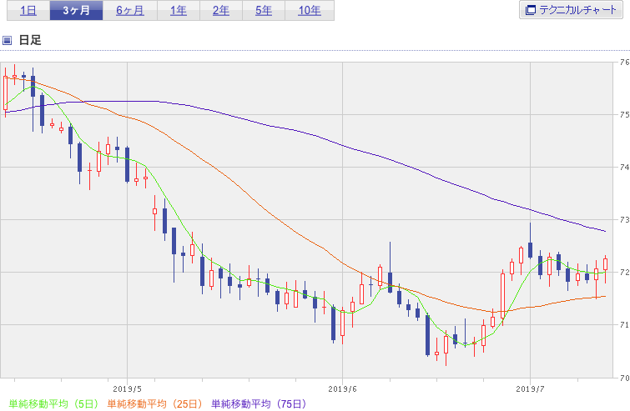Click the 74 price axis label
This screenshot has height=411, width=630.
(x=624, y=168)
